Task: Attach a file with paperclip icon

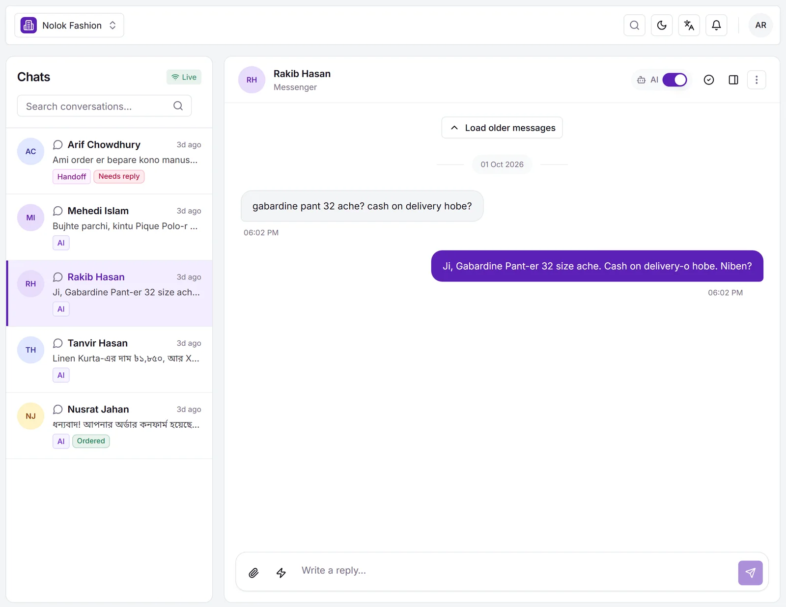Action: 253,573
